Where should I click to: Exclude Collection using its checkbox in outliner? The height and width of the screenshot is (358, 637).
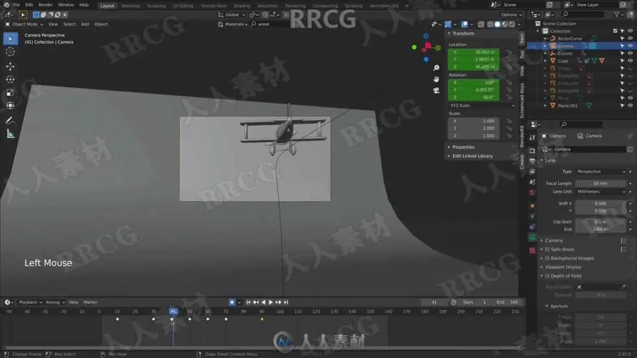(x=615, y=31)
